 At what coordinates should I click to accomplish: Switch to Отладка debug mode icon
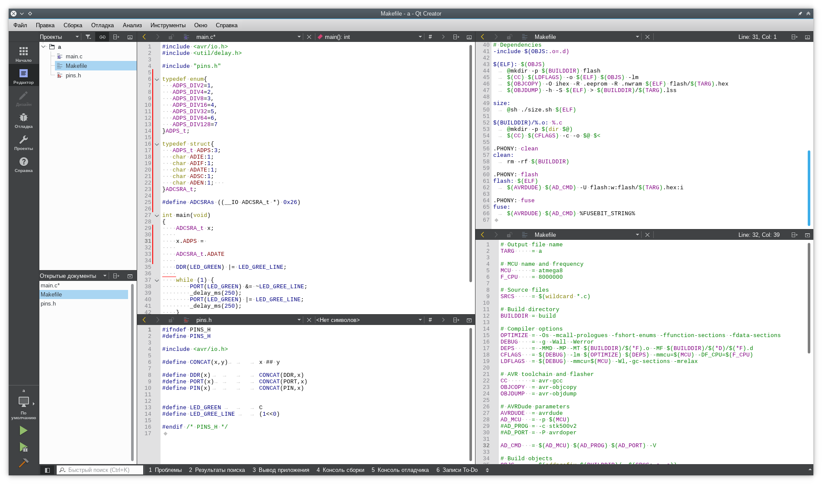tap(23, 120)
